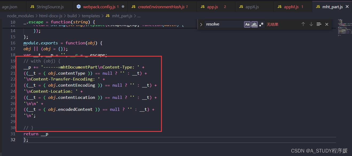Click 'obj.contentType' on line 21
The height and width of the screenshot is (156, 352).
(x=67, y=73)
